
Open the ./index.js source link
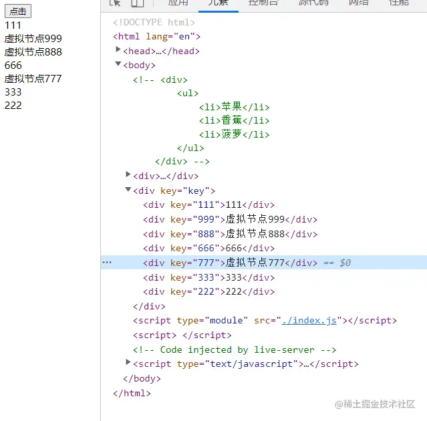[x=309, y=321]
